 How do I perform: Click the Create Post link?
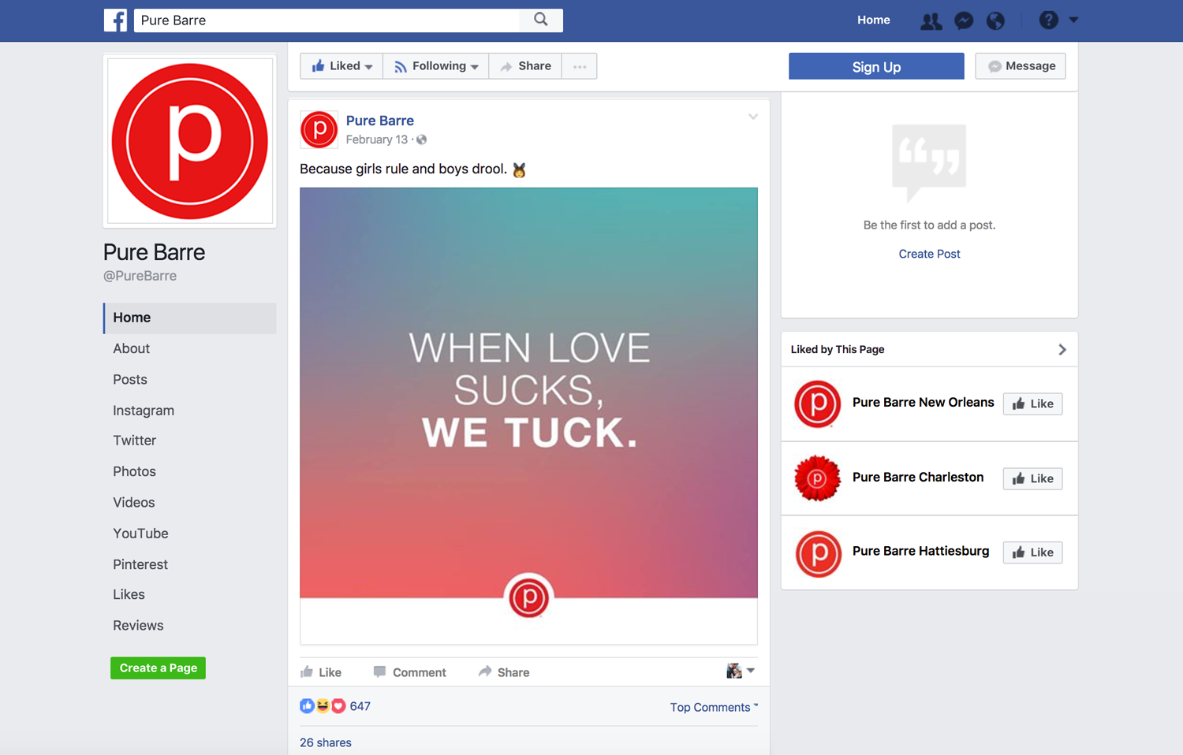click(x=929, y=254)
